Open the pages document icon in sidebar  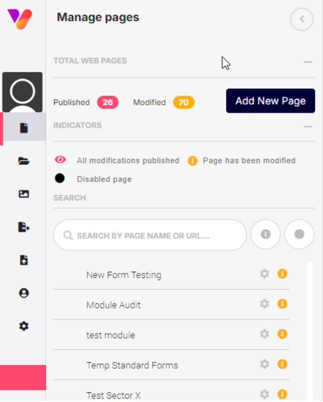pos(24,127)
